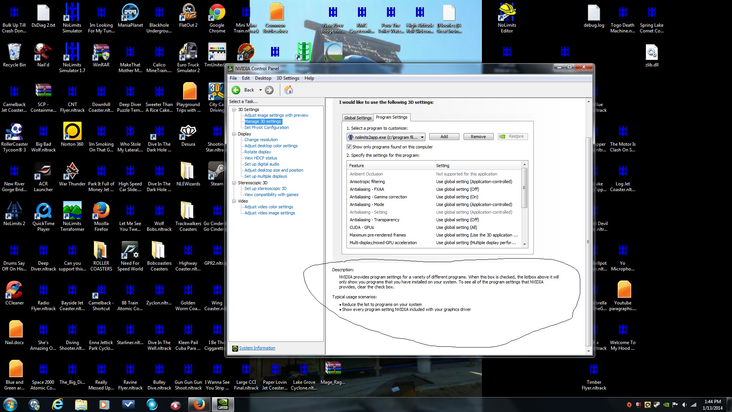Screen dimensions: 732x412
Task: Click the System Information link
Action: pyautogui.click(x=257, y=348)
